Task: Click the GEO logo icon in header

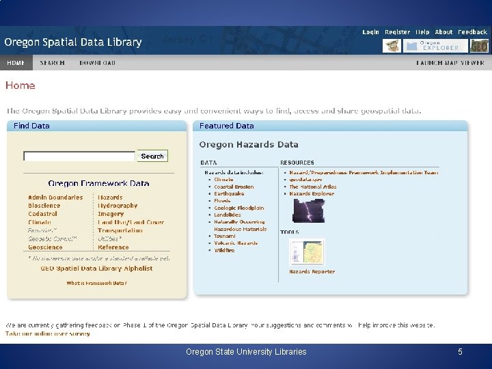Action: tap(479, 46)
